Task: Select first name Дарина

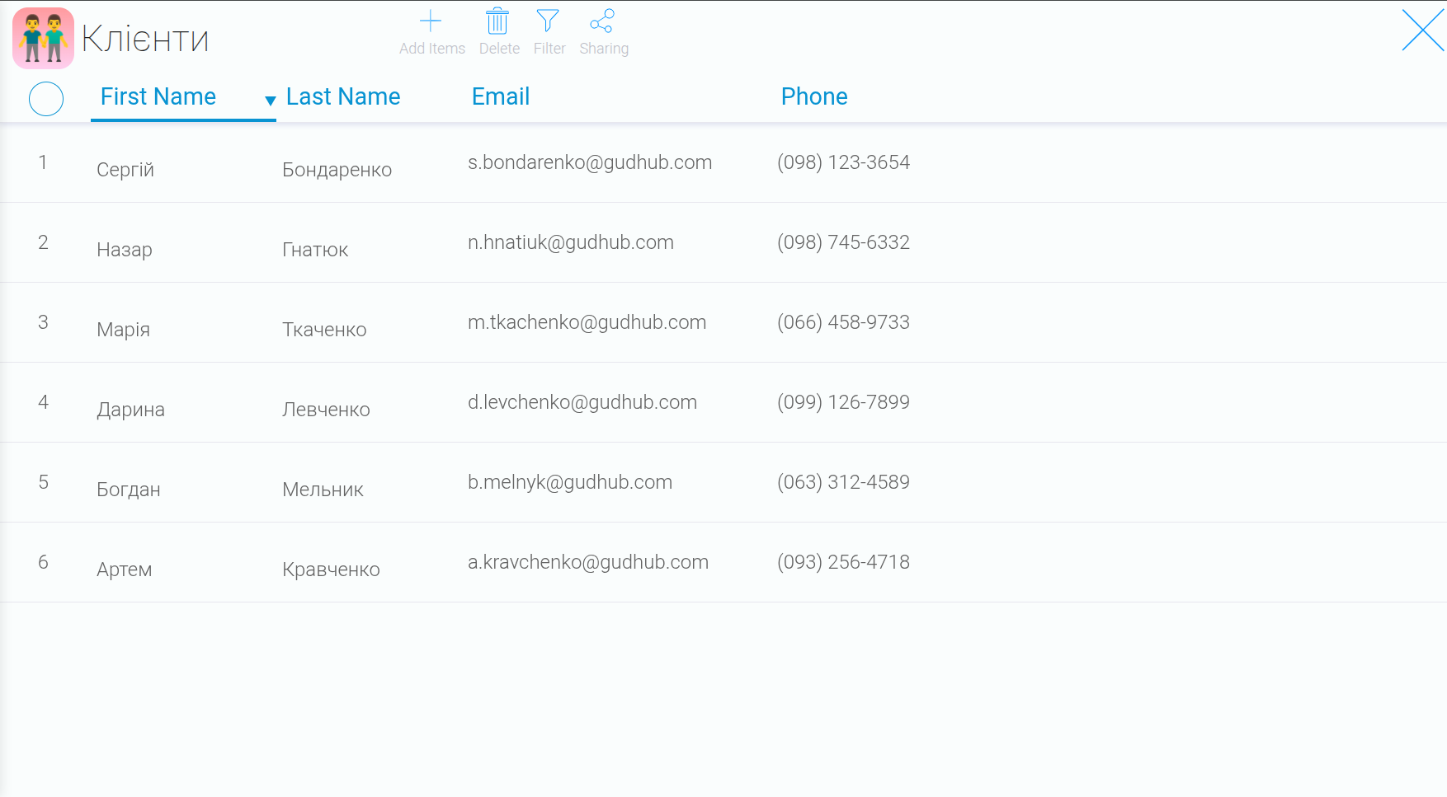Action: (x=130, y=410)
